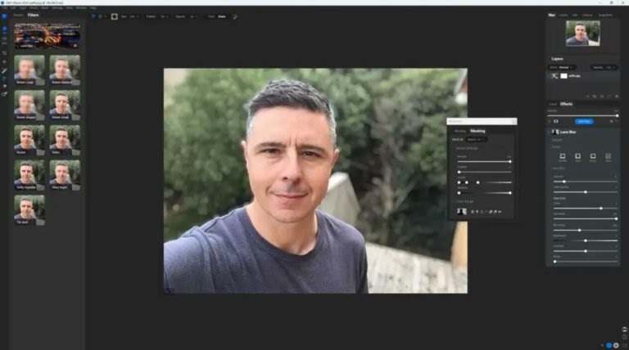The image size is (629, 350).
Task: Switch to the Presets tab
Action: point(18,16)
